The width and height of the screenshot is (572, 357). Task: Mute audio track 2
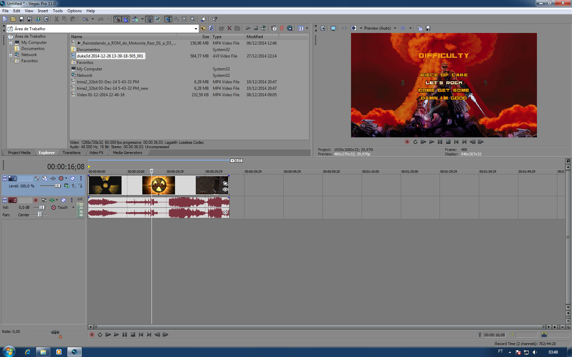pyautogui.click(x=63, y=200)
